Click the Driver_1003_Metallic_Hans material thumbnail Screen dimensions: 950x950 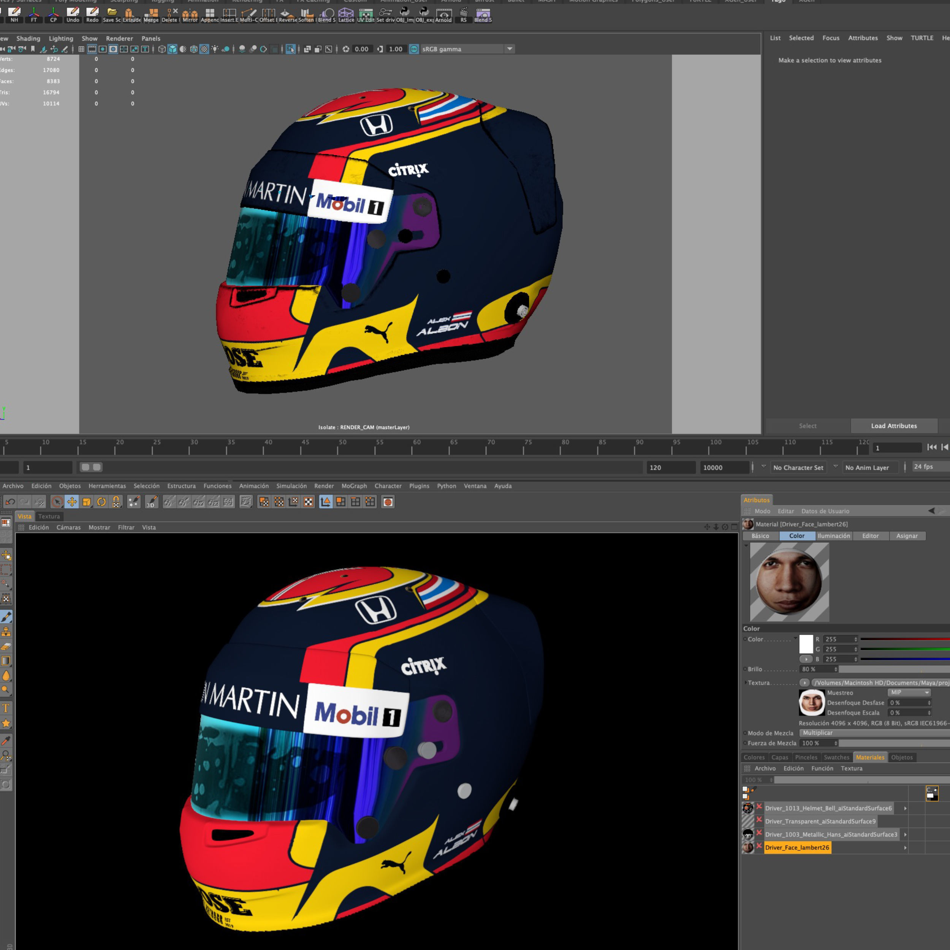point(748,834)
